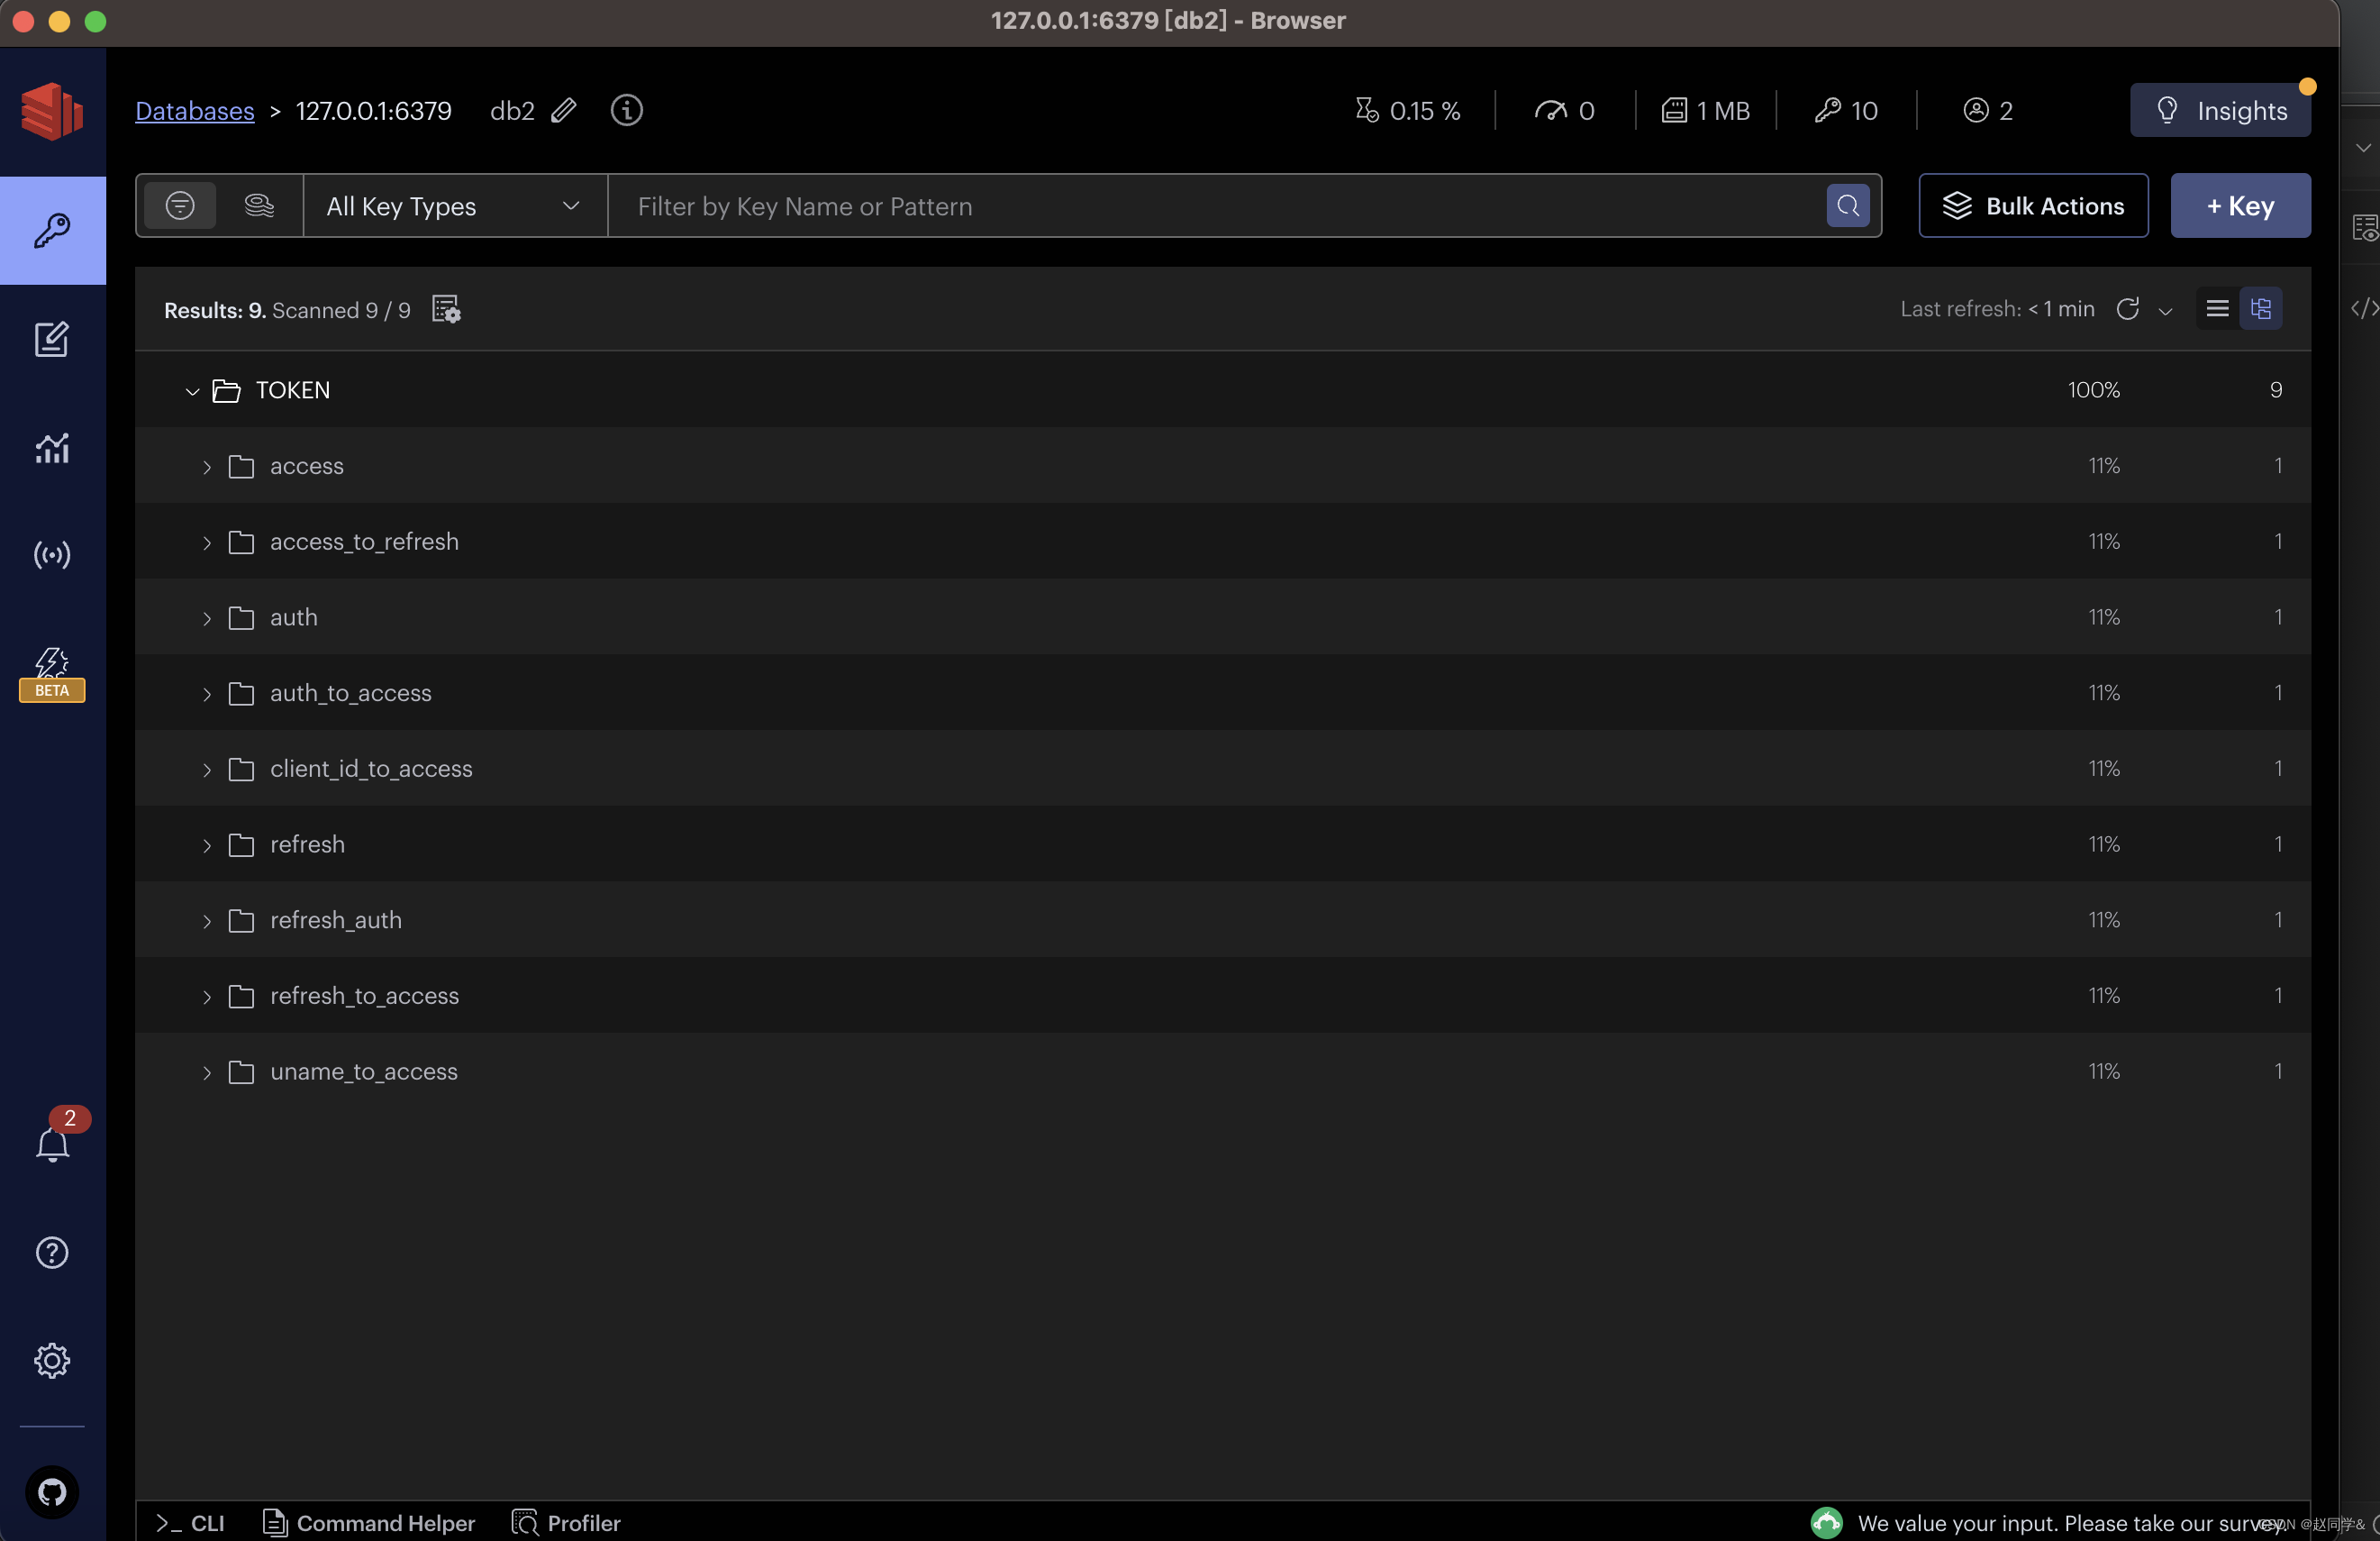Open the Settings gear in sidebar
2380x1541 pixels.
coord(52,1360)
